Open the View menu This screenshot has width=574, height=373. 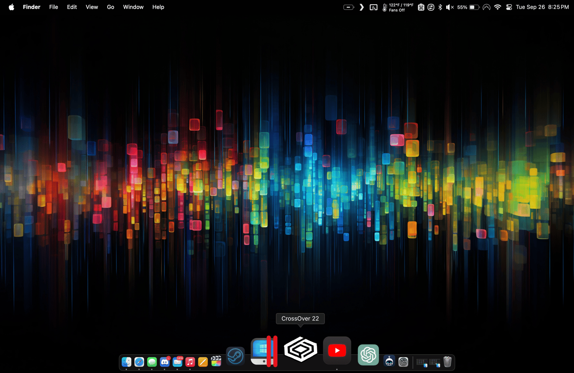click(92, 7)
